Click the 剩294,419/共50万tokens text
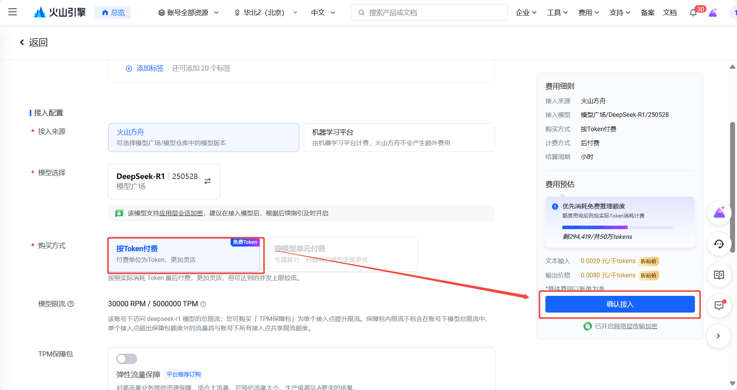This screenshot has width=737, height=390. (597, 236)
